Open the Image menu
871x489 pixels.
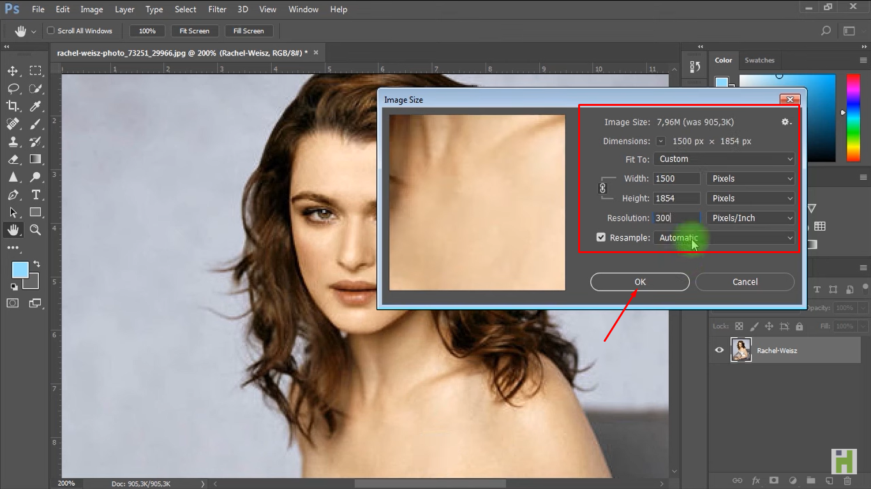click(91, 9)
